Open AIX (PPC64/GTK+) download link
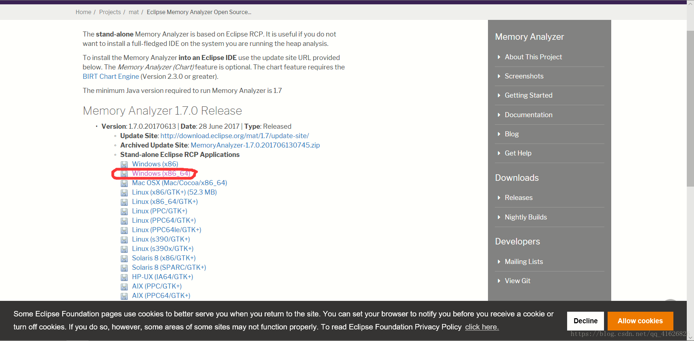 [x=161, y=296]
